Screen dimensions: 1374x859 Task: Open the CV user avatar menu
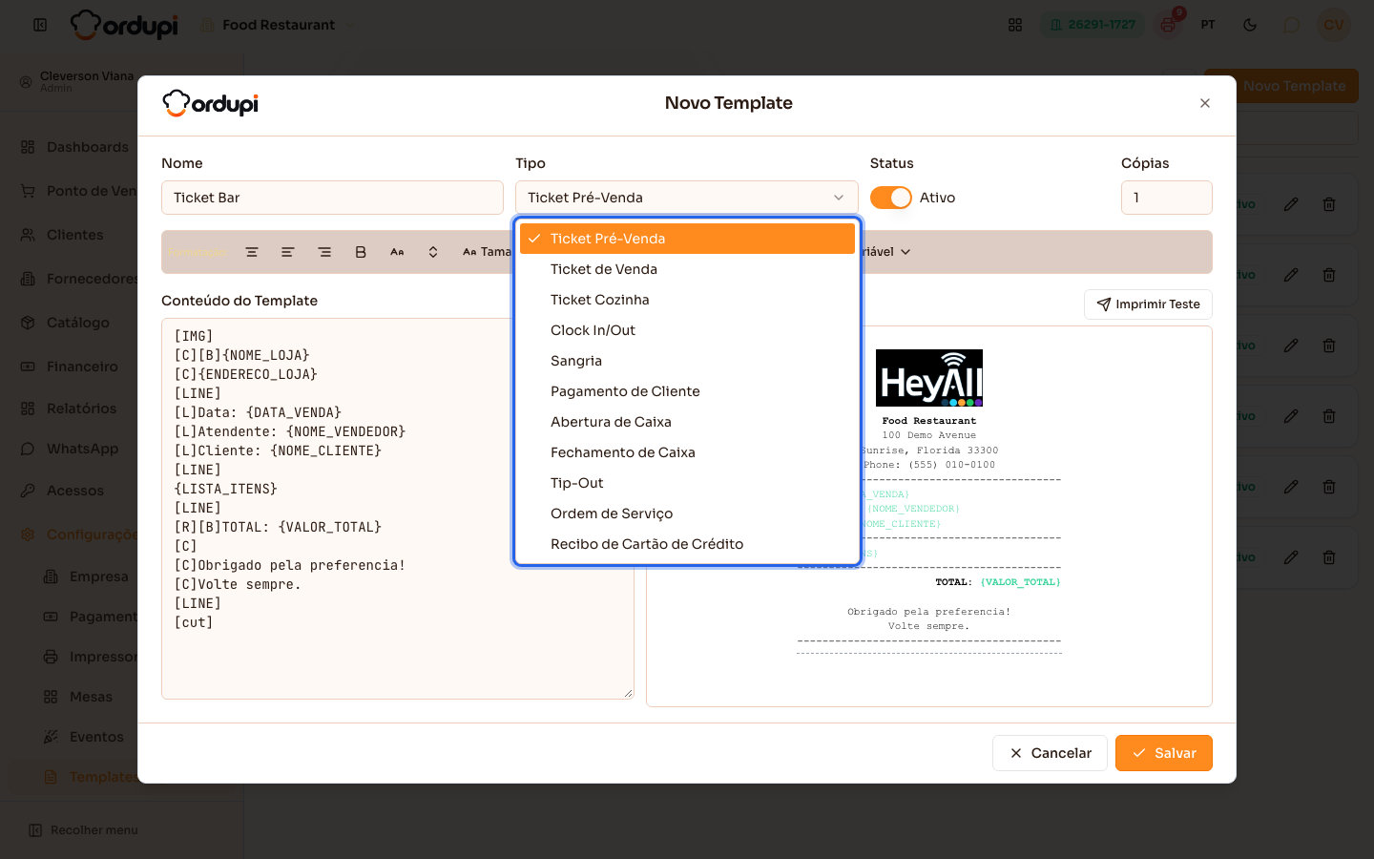click(1334, 25)
